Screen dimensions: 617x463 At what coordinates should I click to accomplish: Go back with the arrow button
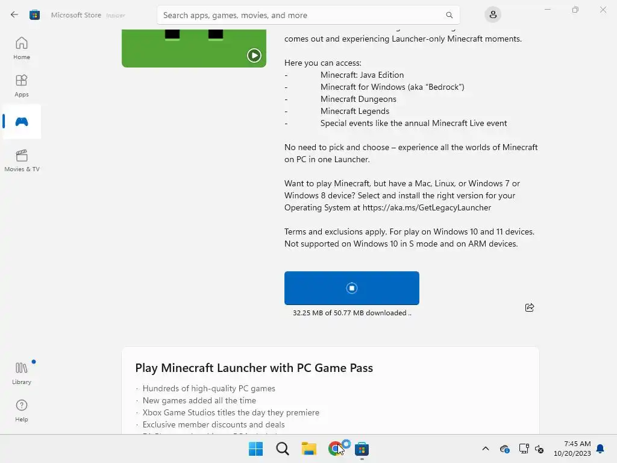click(14, 15)
